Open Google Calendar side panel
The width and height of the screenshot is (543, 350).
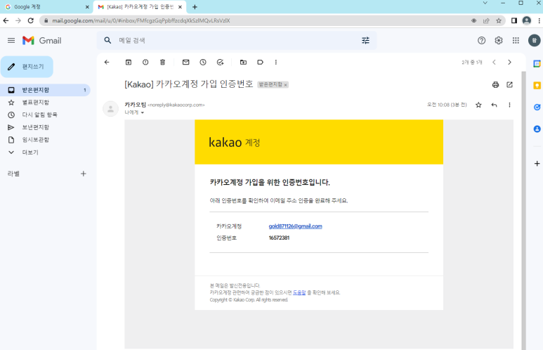coord(537,64)
